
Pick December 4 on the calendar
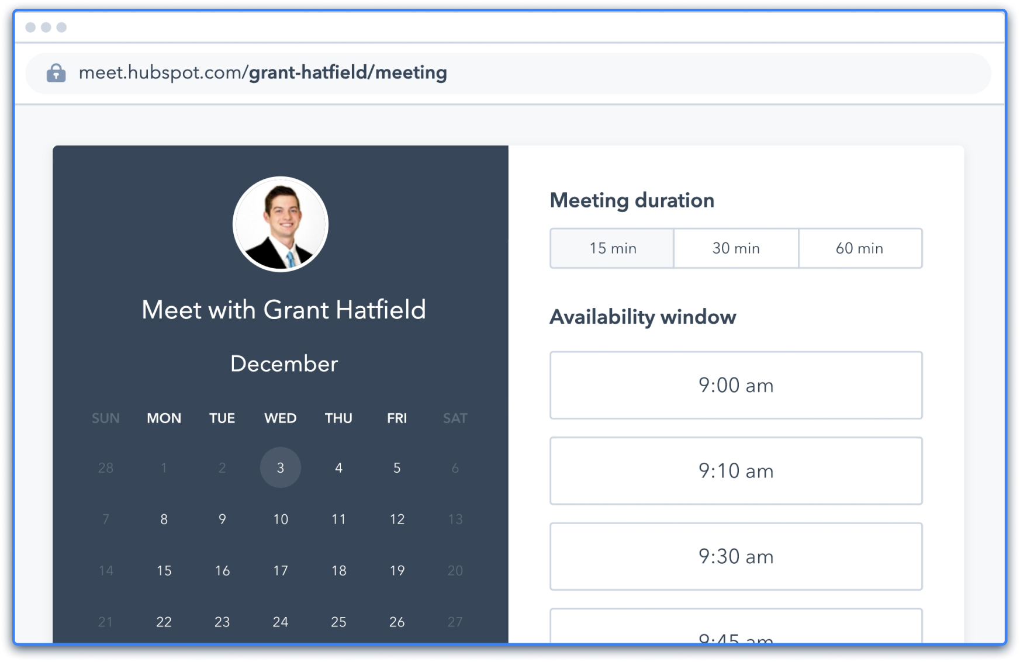pos(338,467)
